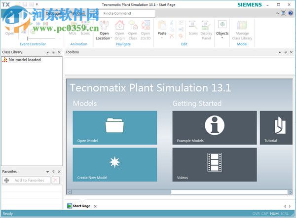Click Open Origin house icon
296x218 pixels.
(120, 25)
